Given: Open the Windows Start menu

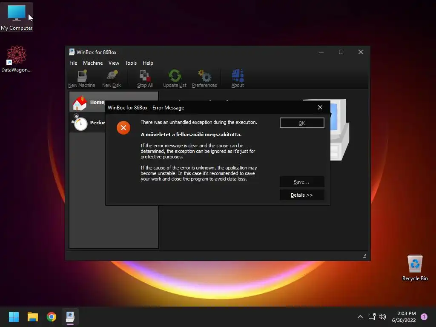Looking at the screenshot, I should tap(14, 317).
